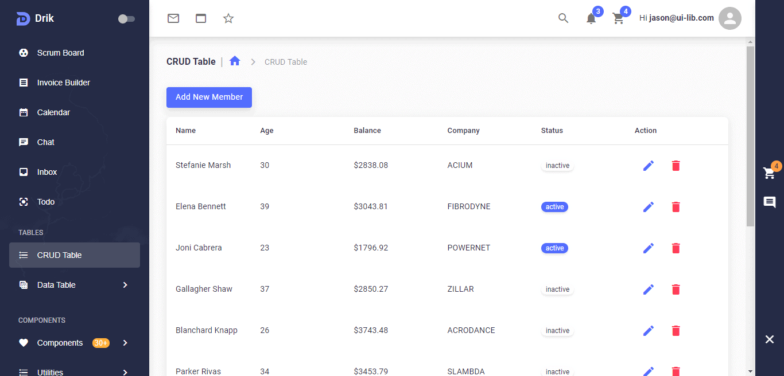Click the mail envelope icon in top bar
Viewport: 784px width, 376px height.
pos(173,18)
